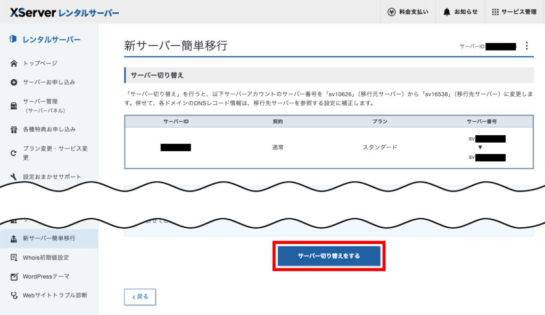Viewport: 545px width, 315px height.
Task: Open the three-dot menu beside サーバーID
Action: [x=526, y=46]
